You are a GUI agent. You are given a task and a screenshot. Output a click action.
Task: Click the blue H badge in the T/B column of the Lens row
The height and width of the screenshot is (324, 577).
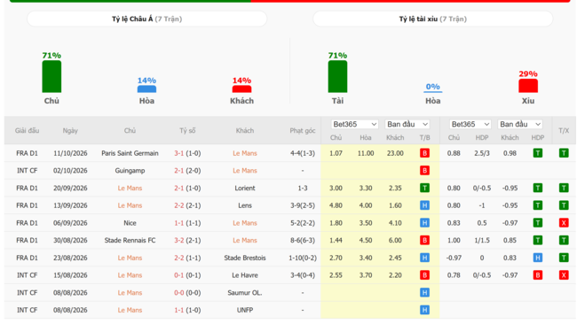tap(424, 205)
